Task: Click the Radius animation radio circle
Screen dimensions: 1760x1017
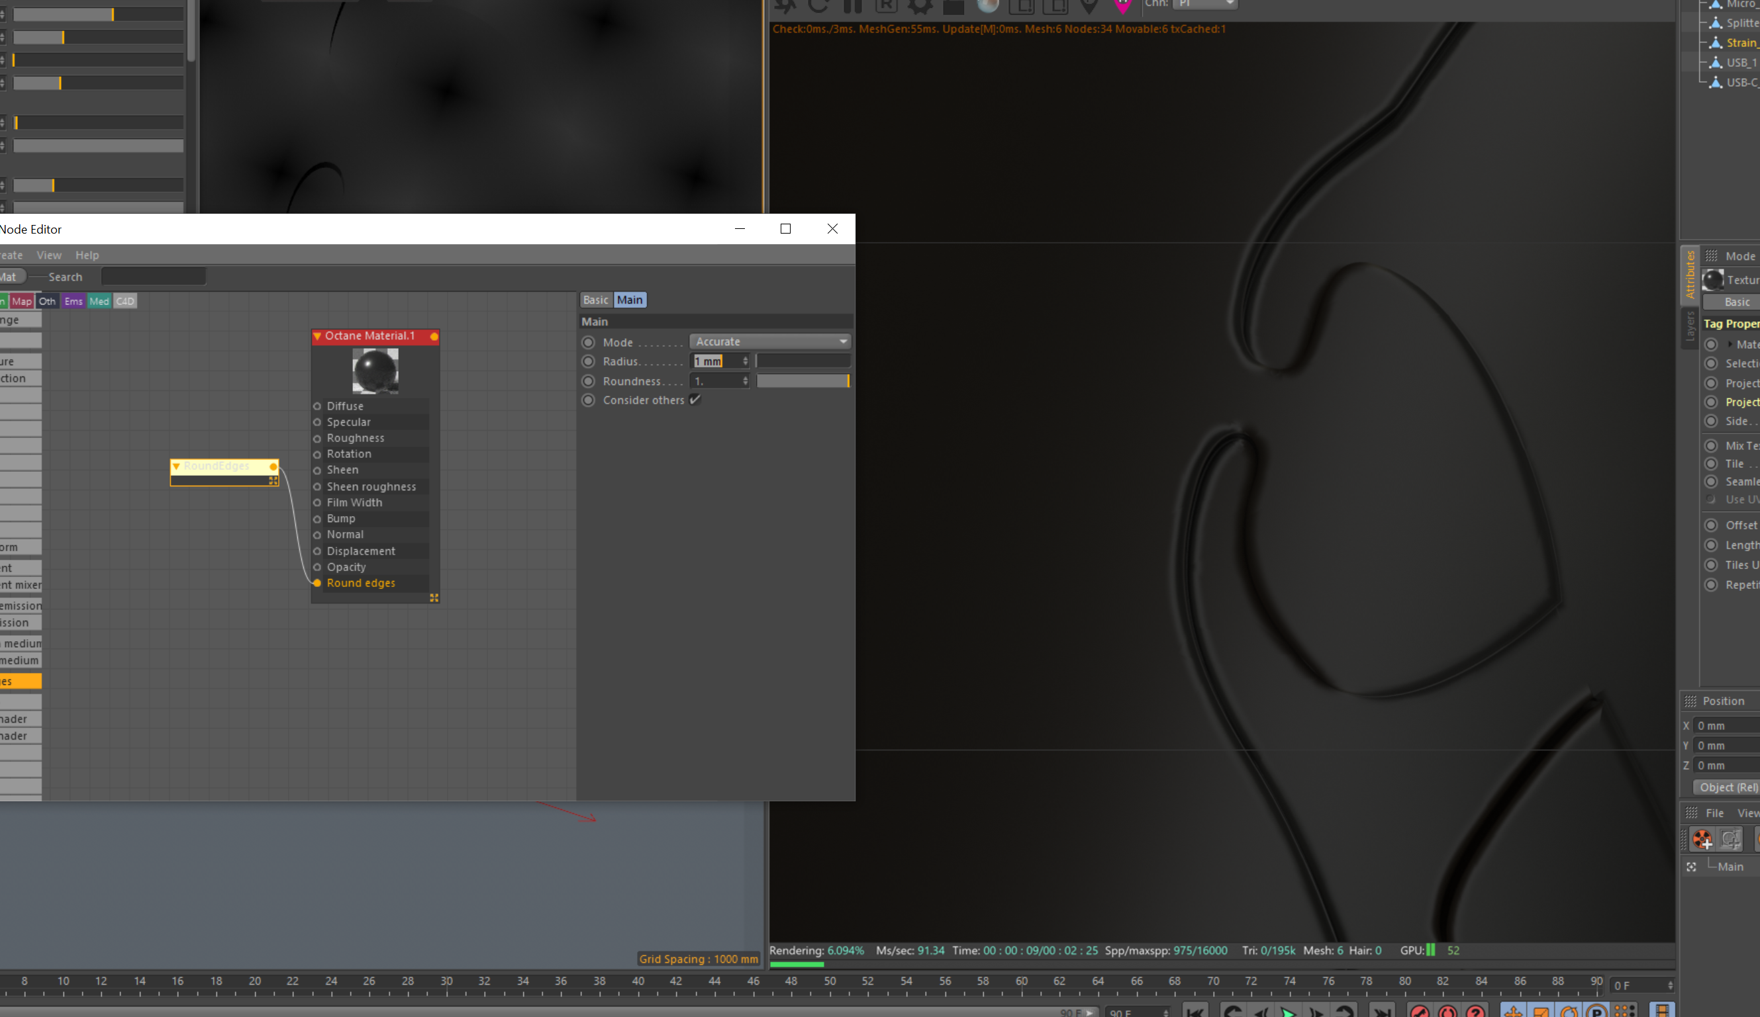Action: coord(588,361)
